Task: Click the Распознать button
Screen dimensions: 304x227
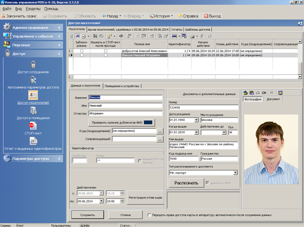Action: [x=186, y=182]
